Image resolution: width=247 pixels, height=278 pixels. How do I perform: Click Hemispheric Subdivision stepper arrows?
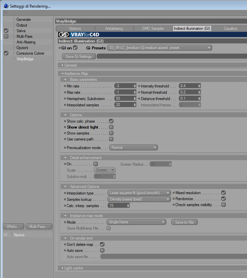tap(135, 98)
